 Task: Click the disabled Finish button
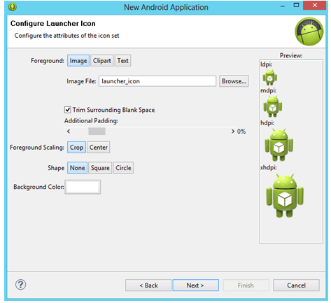coord(246,286)
